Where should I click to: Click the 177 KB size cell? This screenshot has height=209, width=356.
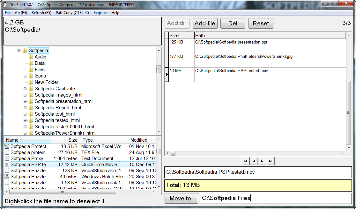pos(182,60)
